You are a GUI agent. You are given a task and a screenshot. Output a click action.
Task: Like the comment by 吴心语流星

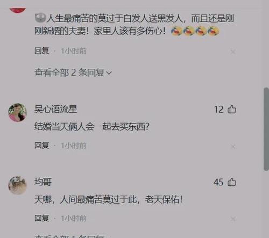coord(232,109)
